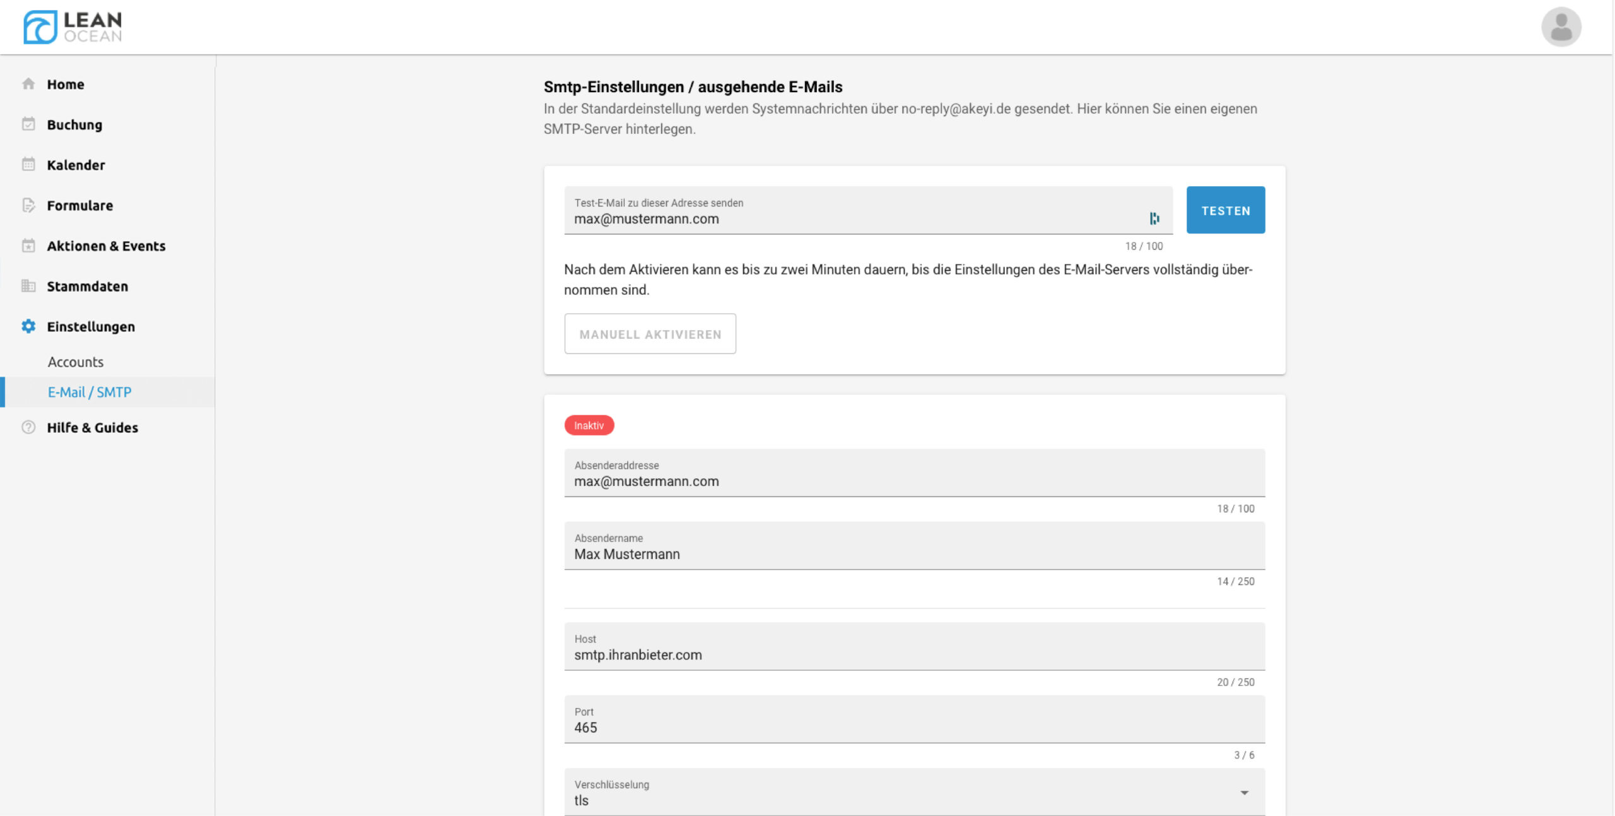Click the Port field showing 465
This screenshot has height=816, width=1615.
[x=913, y=727]
